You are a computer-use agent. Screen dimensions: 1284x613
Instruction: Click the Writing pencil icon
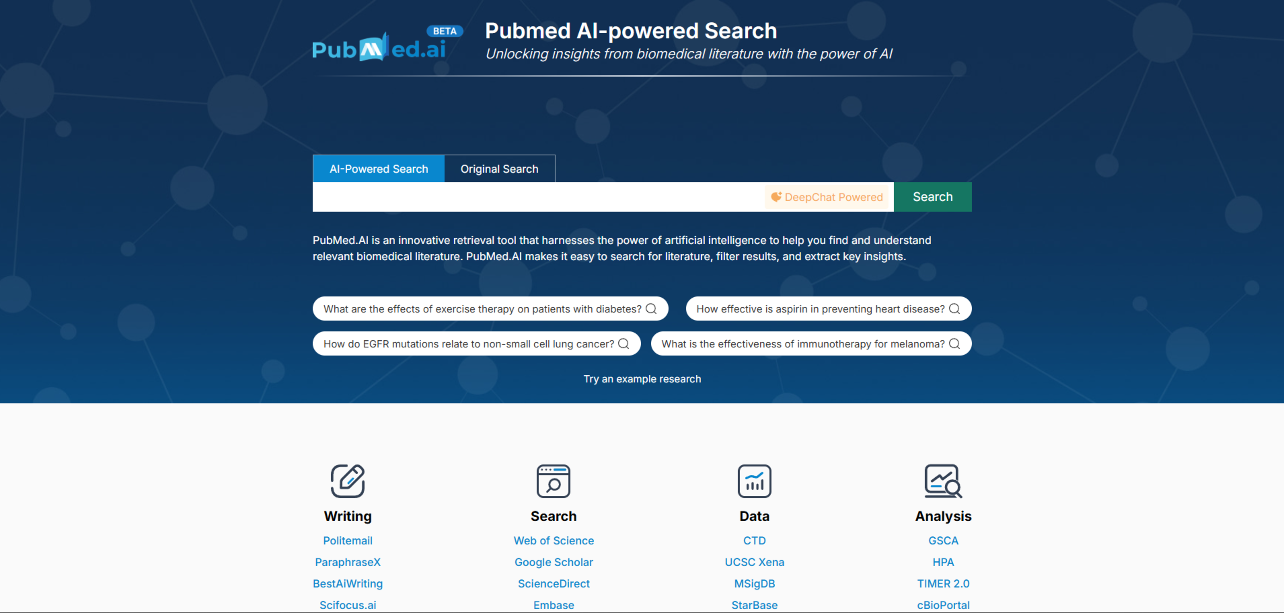point(347,480)
